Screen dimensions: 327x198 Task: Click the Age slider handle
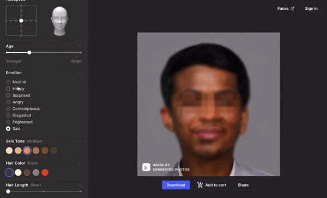pos(29,52)
